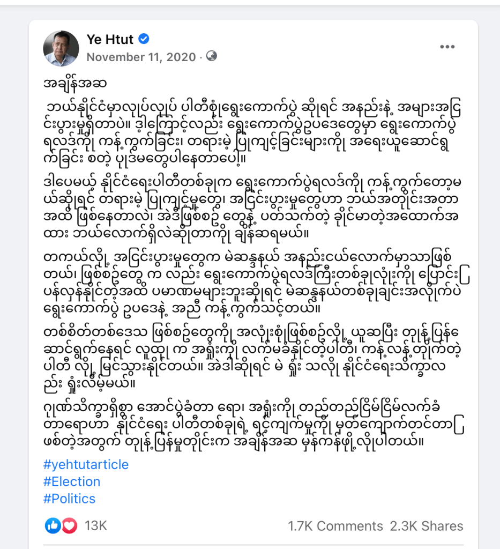View the 13K reactions list
Screen dimensions: 500x549
[96, 526]
